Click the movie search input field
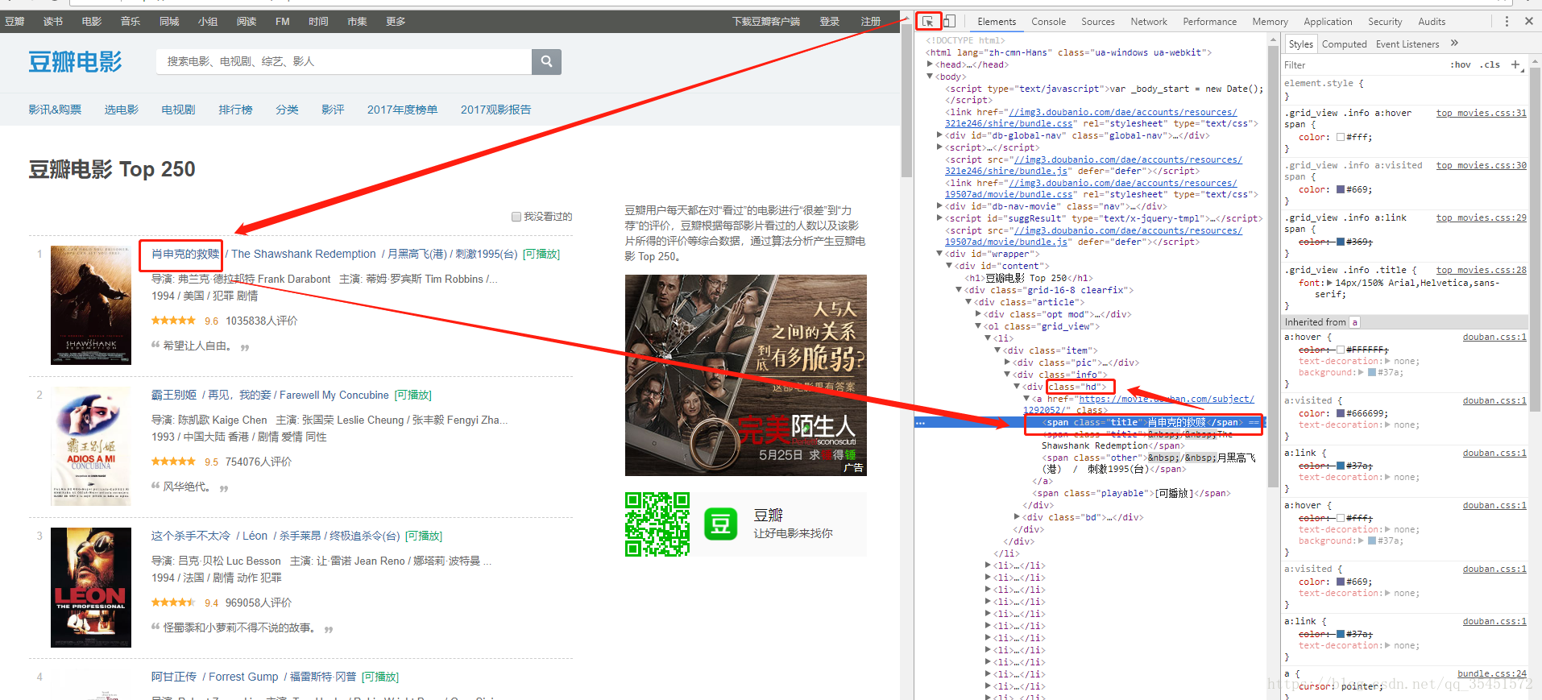The width and height of the screenshot is (1542, 700). (344, 61)
